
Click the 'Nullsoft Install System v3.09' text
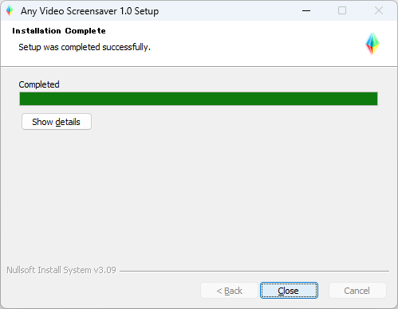[61, 270]
